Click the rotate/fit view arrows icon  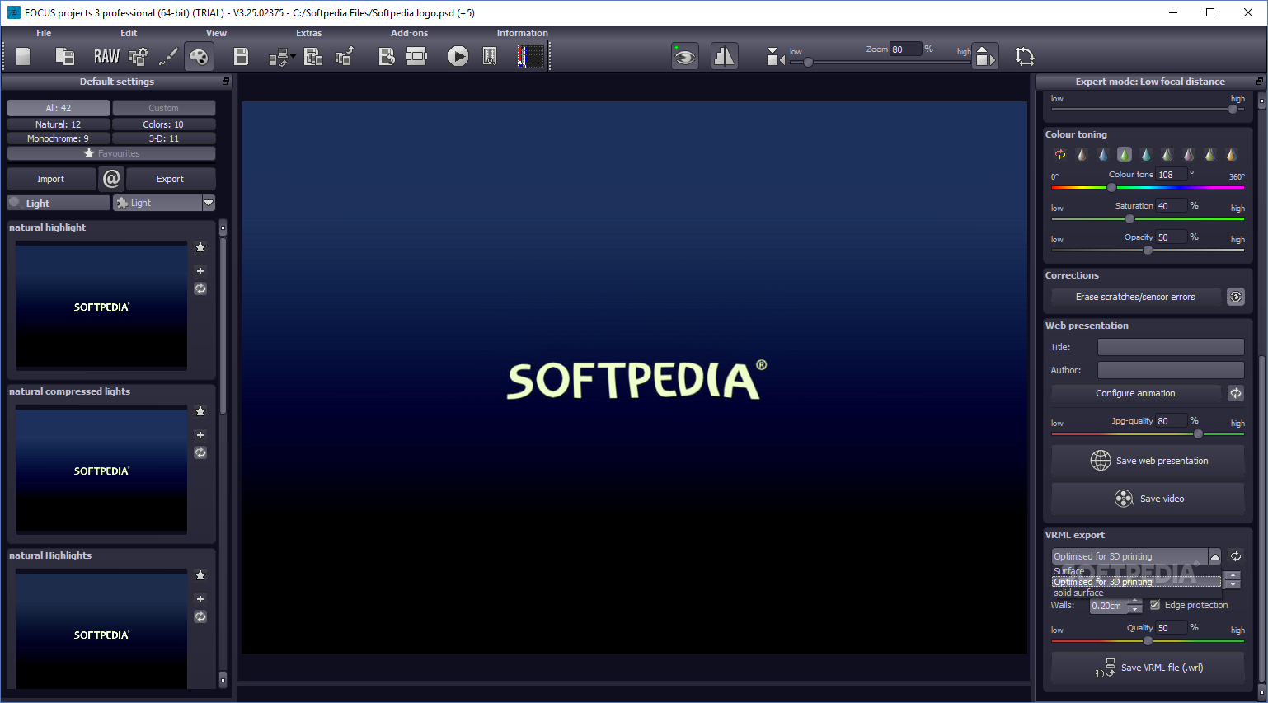[x=1025, y=56]
